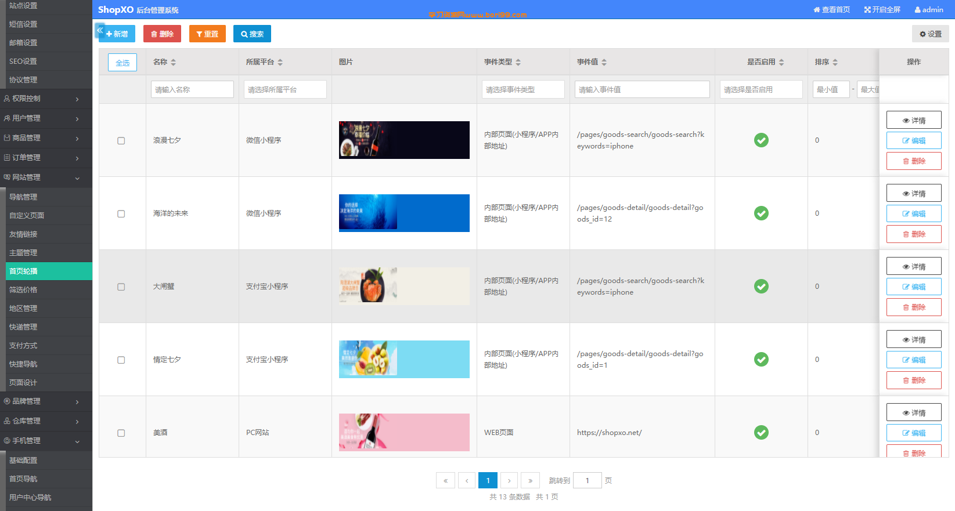Open 详情 eye button for 浪漫七夕
Image resolution: width=955 pixels, height=511 pixels.
click(x=914, y=120)
